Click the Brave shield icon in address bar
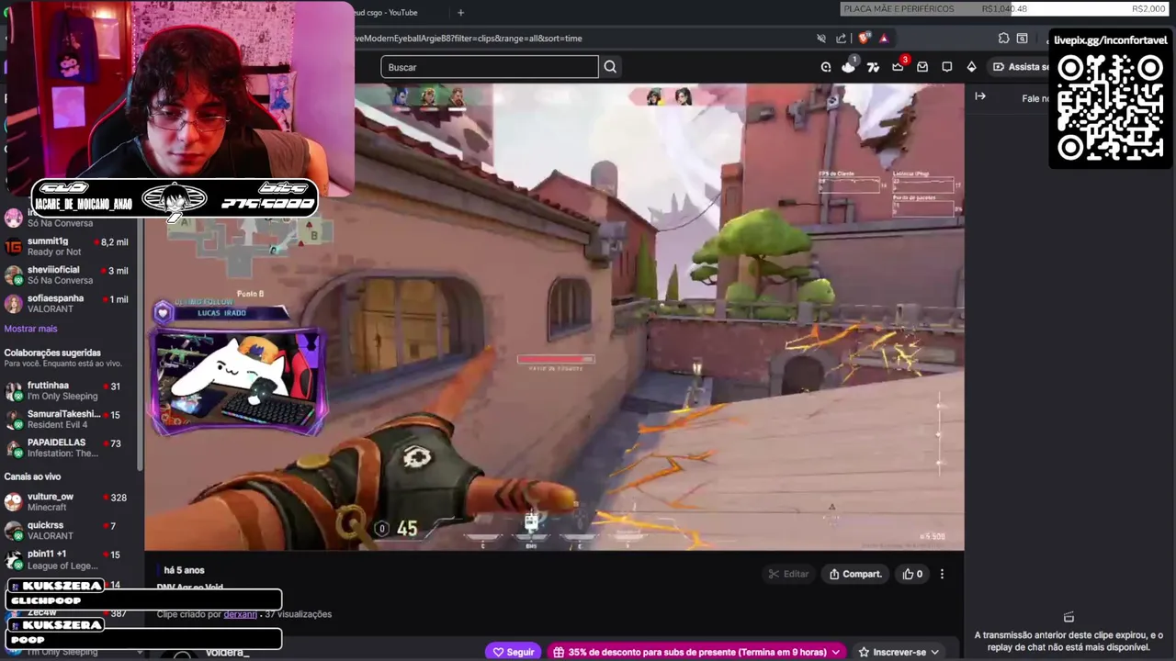The width and height of the screenshot is (1176, 661). point(864,39)
